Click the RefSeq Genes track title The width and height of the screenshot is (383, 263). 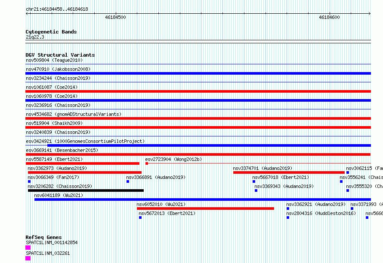coord(44,237)
